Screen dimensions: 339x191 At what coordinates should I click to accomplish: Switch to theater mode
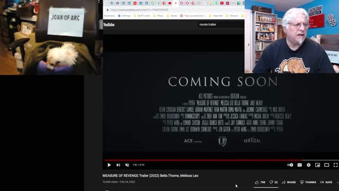coord(326,165)
